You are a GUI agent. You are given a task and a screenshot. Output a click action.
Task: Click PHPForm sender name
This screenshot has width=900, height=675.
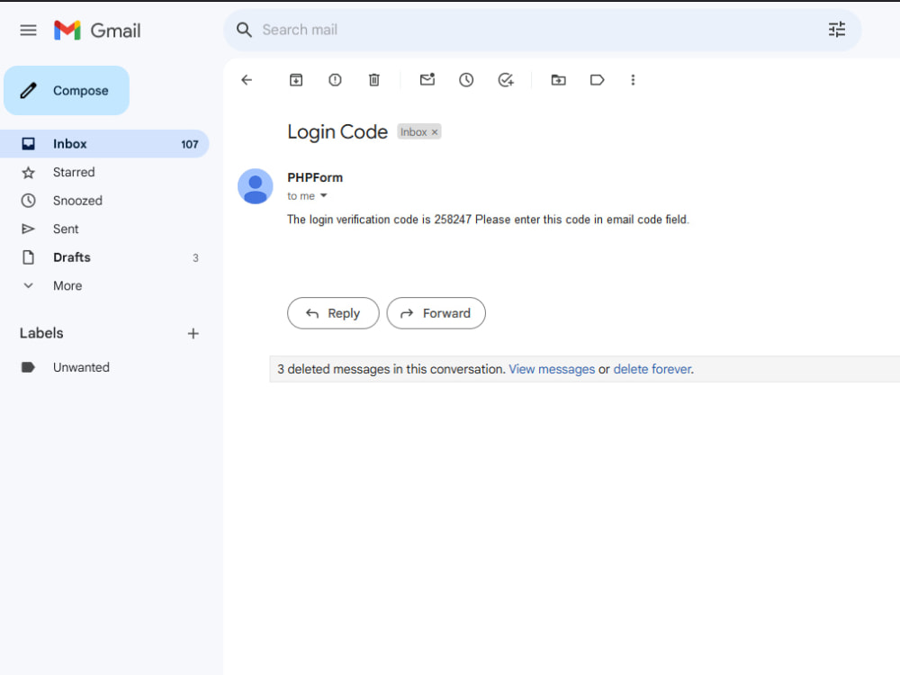click(315, 178)
